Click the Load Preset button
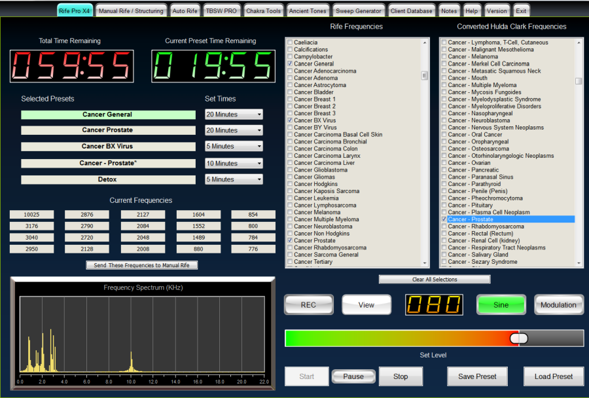The height and width of the screenshot is (398, 589). tap(553, 376)
